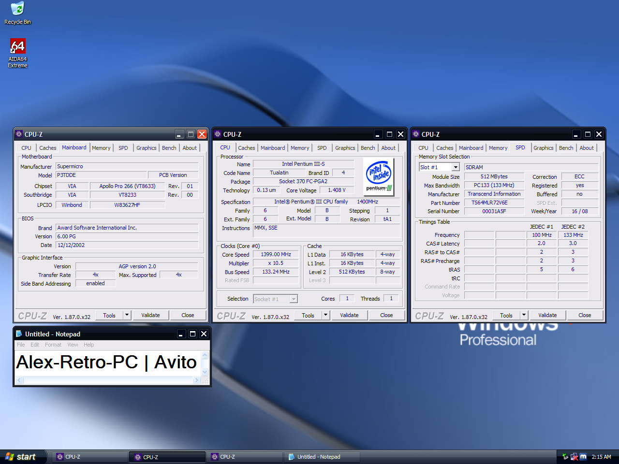619x464 pixels.
Task: Click the Notepad title bar icon
Action: click(x=19, y=334)
